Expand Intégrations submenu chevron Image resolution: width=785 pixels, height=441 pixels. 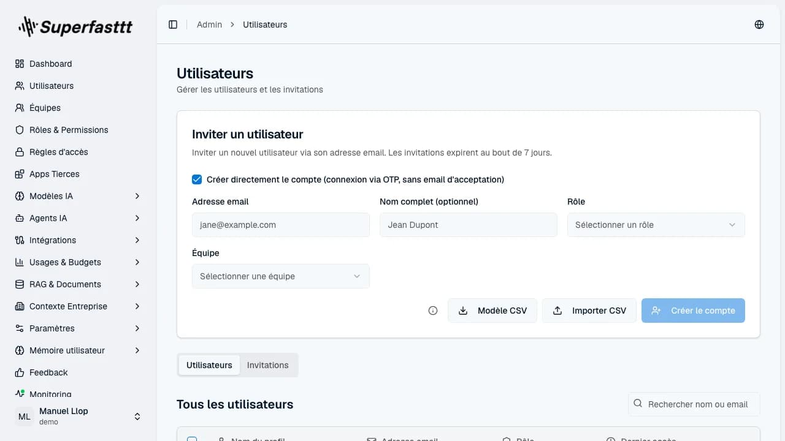pos(137,240)
